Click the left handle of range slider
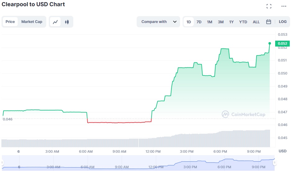Viewport: 291px width, 171px height. tap(2, 163)
